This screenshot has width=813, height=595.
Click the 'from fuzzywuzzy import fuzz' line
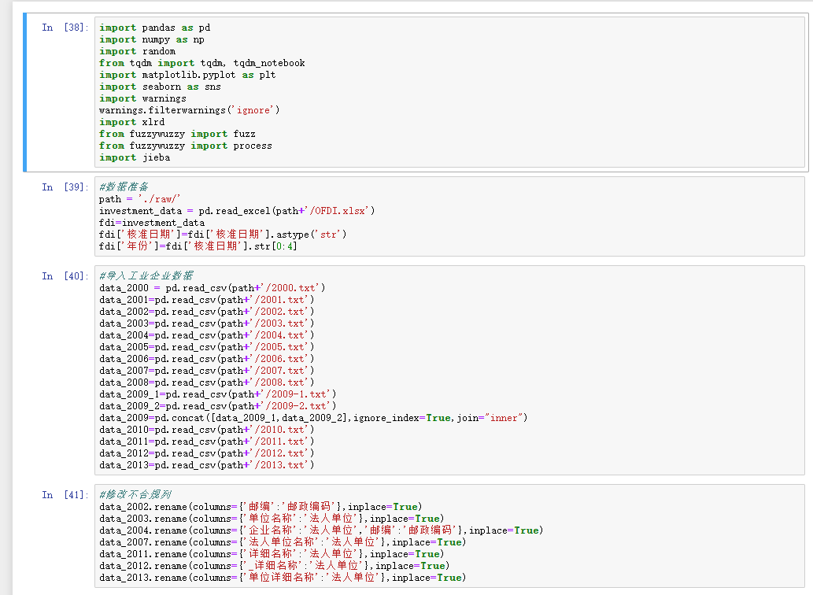(177, 134)
